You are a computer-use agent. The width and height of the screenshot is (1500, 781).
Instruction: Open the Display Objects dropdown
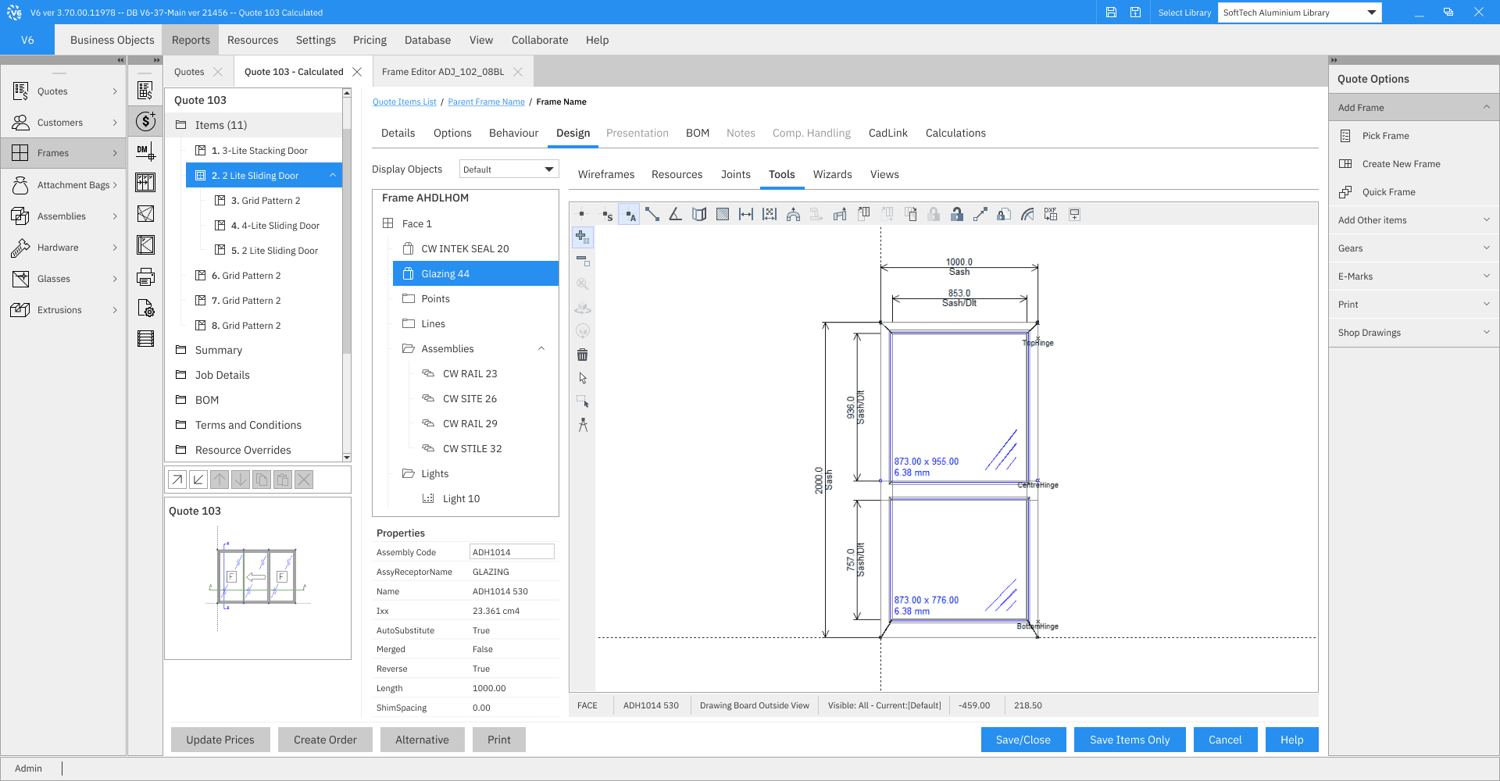[x=509, y=169]
